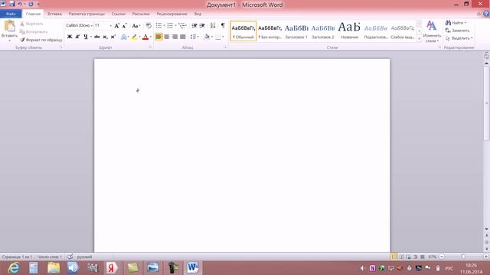Toggle justify text alignment
Viewport: 490px width, 275px height.
click(x=183, y=37)
